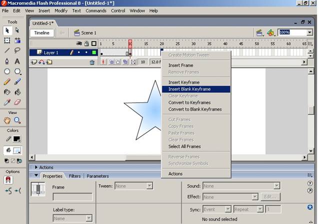Select the Lasso tool
This screenshot has height=224, width=319.
coord(17,50)
